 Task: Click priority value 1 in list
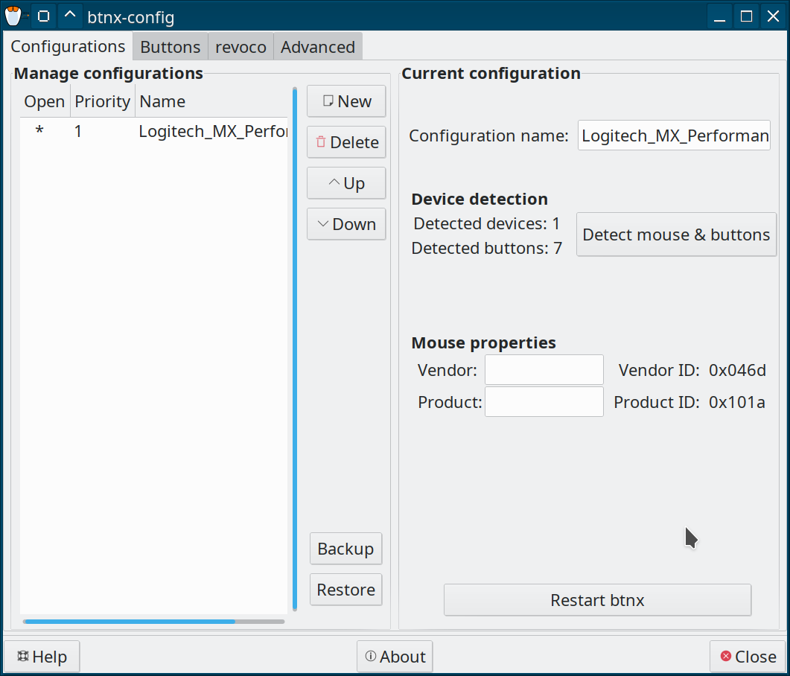(78, 132)
